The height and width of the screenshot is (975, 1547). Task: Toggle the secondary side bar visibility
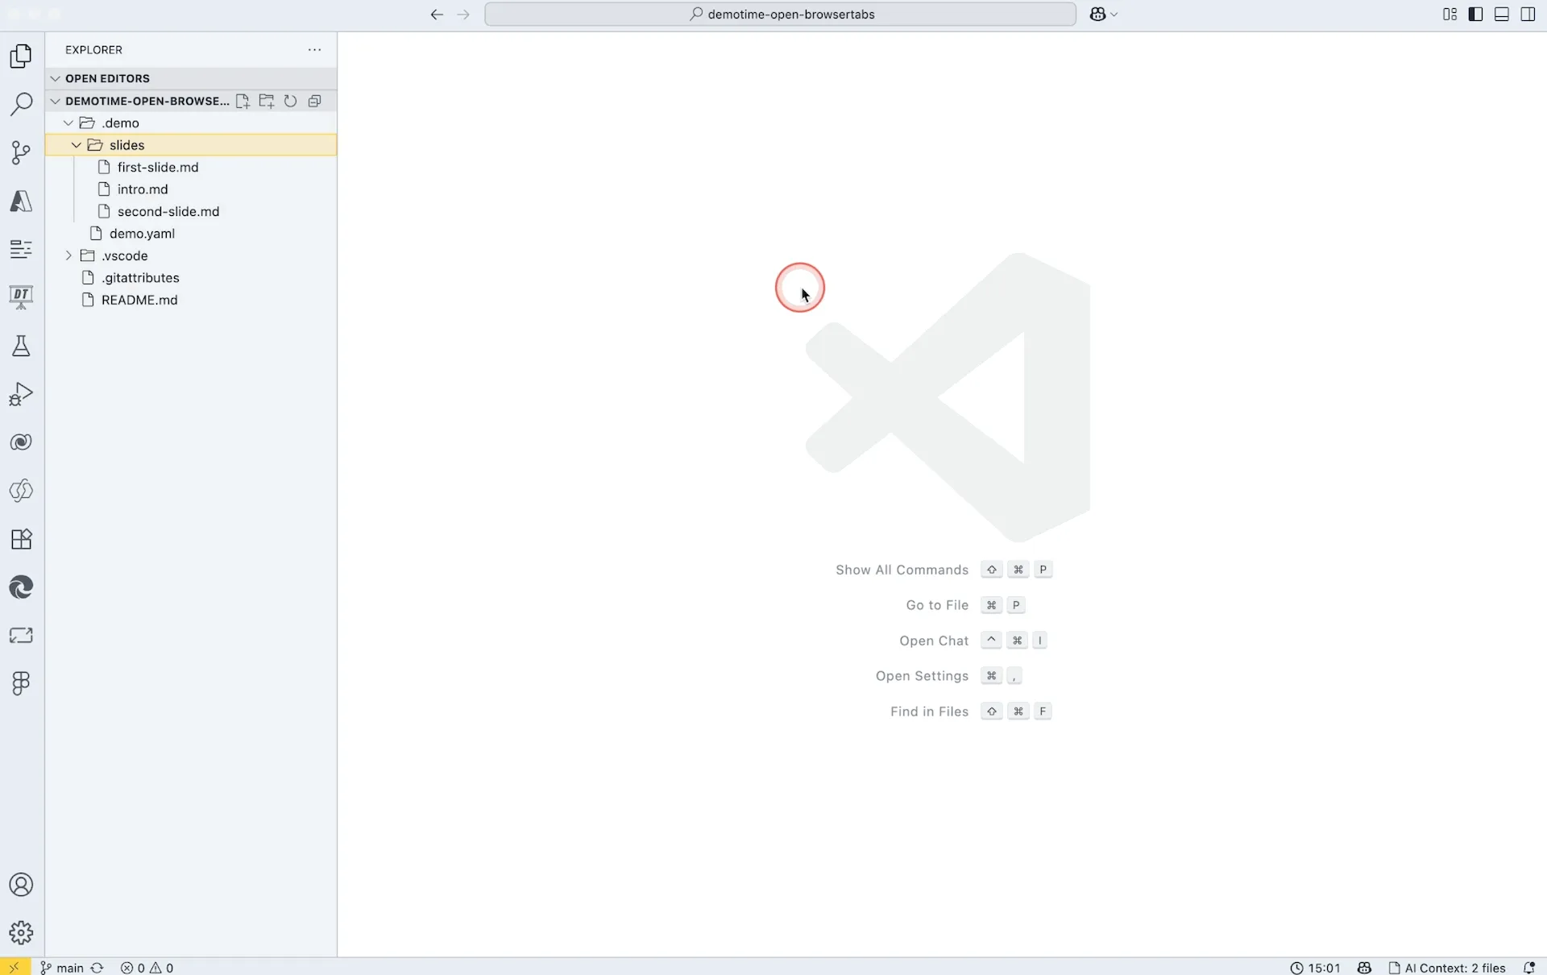(1527, 15)
